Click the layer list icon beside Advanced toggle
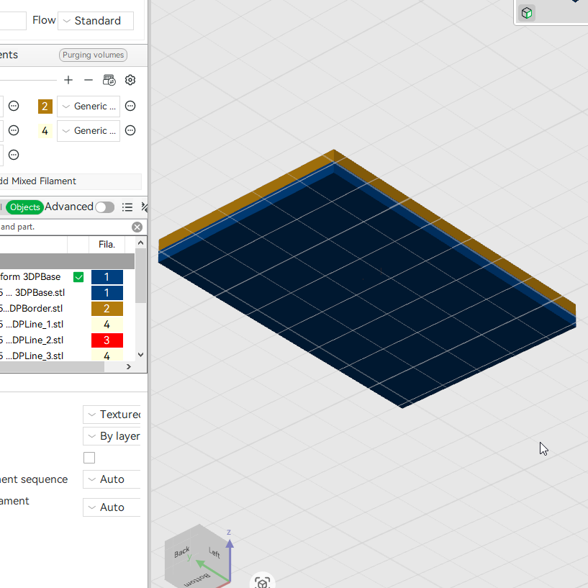This screenshot has width=588, height=588. coord(127,207)
